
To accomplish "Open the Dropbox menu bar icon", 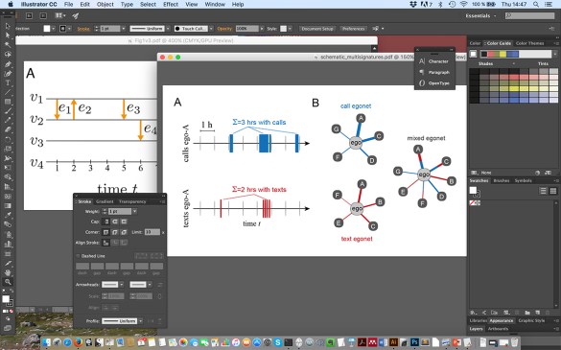I will click(x=413, y=4).
